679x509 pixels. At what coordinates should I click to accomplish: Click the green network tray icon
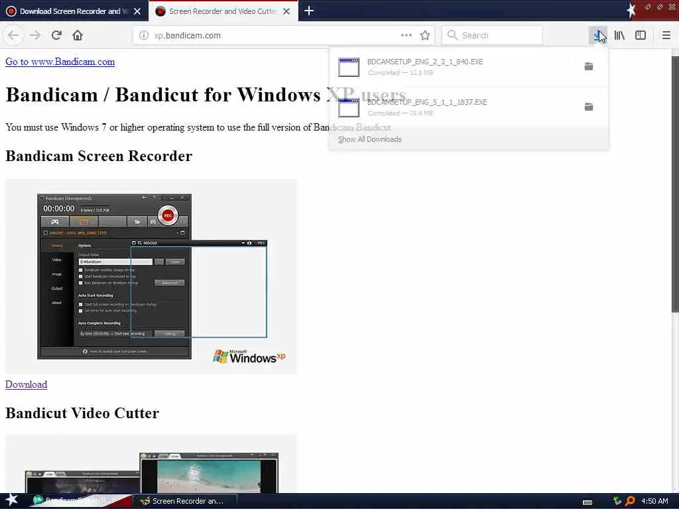[617, 501]
